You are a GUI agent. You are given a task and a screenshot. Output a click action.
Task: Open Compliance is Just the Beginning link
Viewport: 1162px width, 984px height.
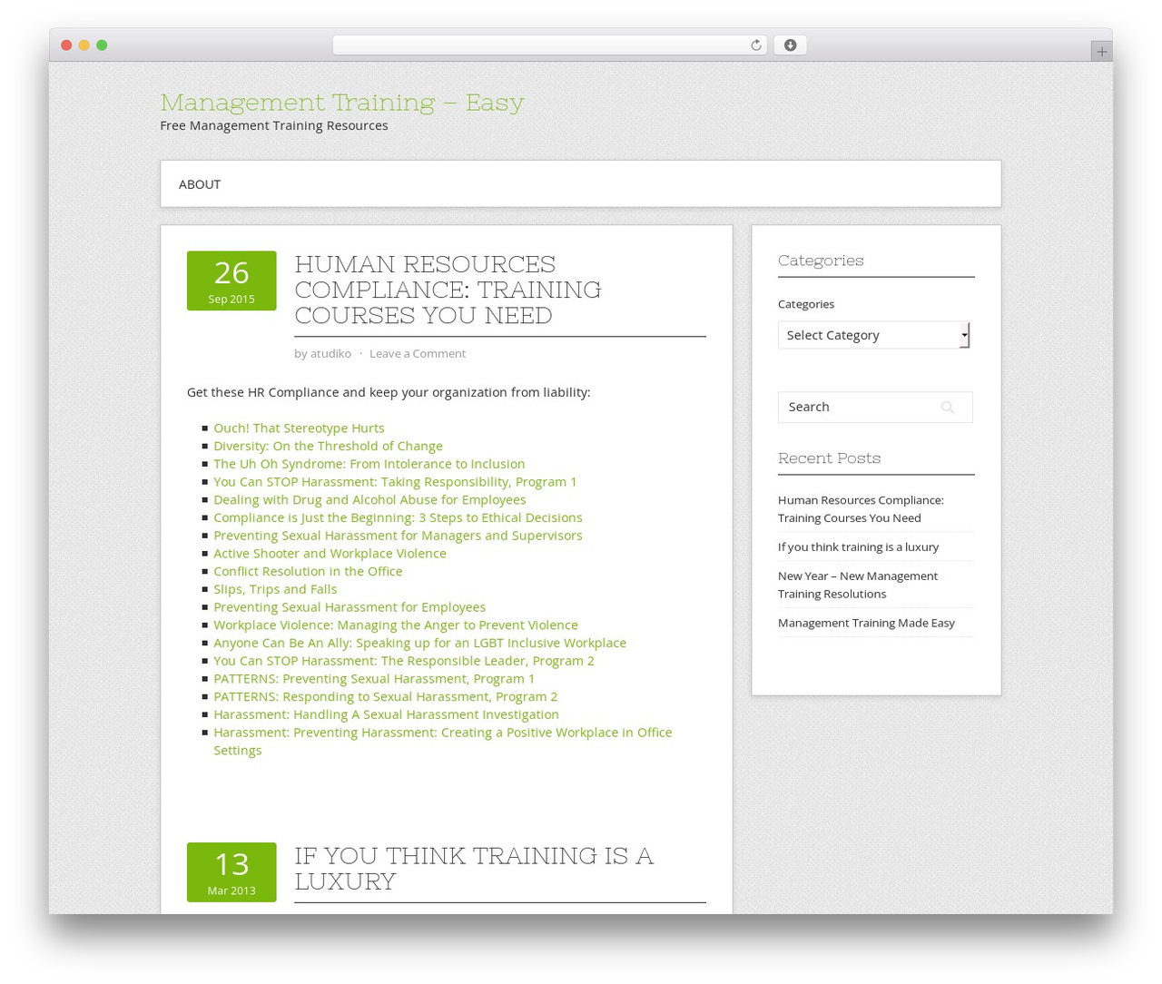click(398, 517)
